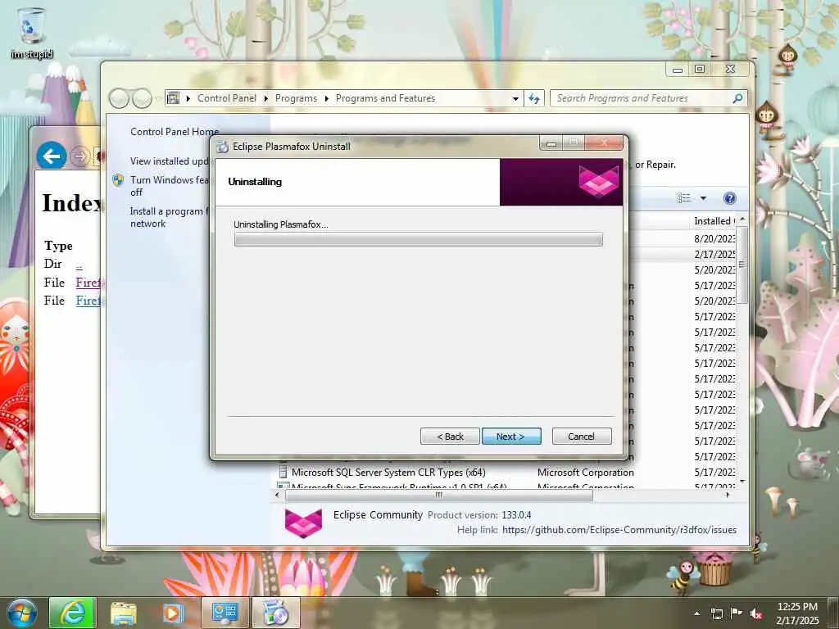
Task: Open the clock showing 12:25 PM
Action: [796, 613]
